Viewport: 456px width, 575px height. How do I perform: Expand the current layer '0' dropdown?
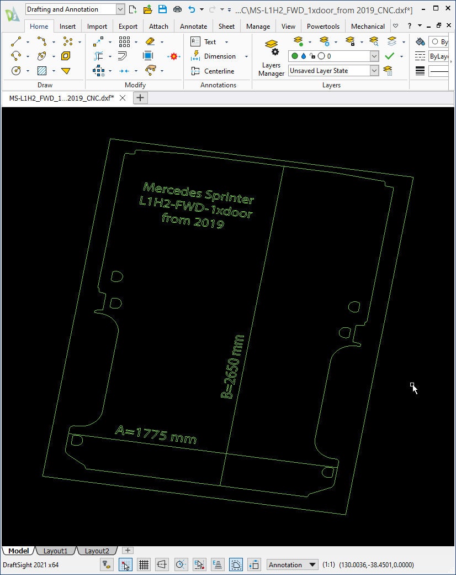(x=374, y=56)
